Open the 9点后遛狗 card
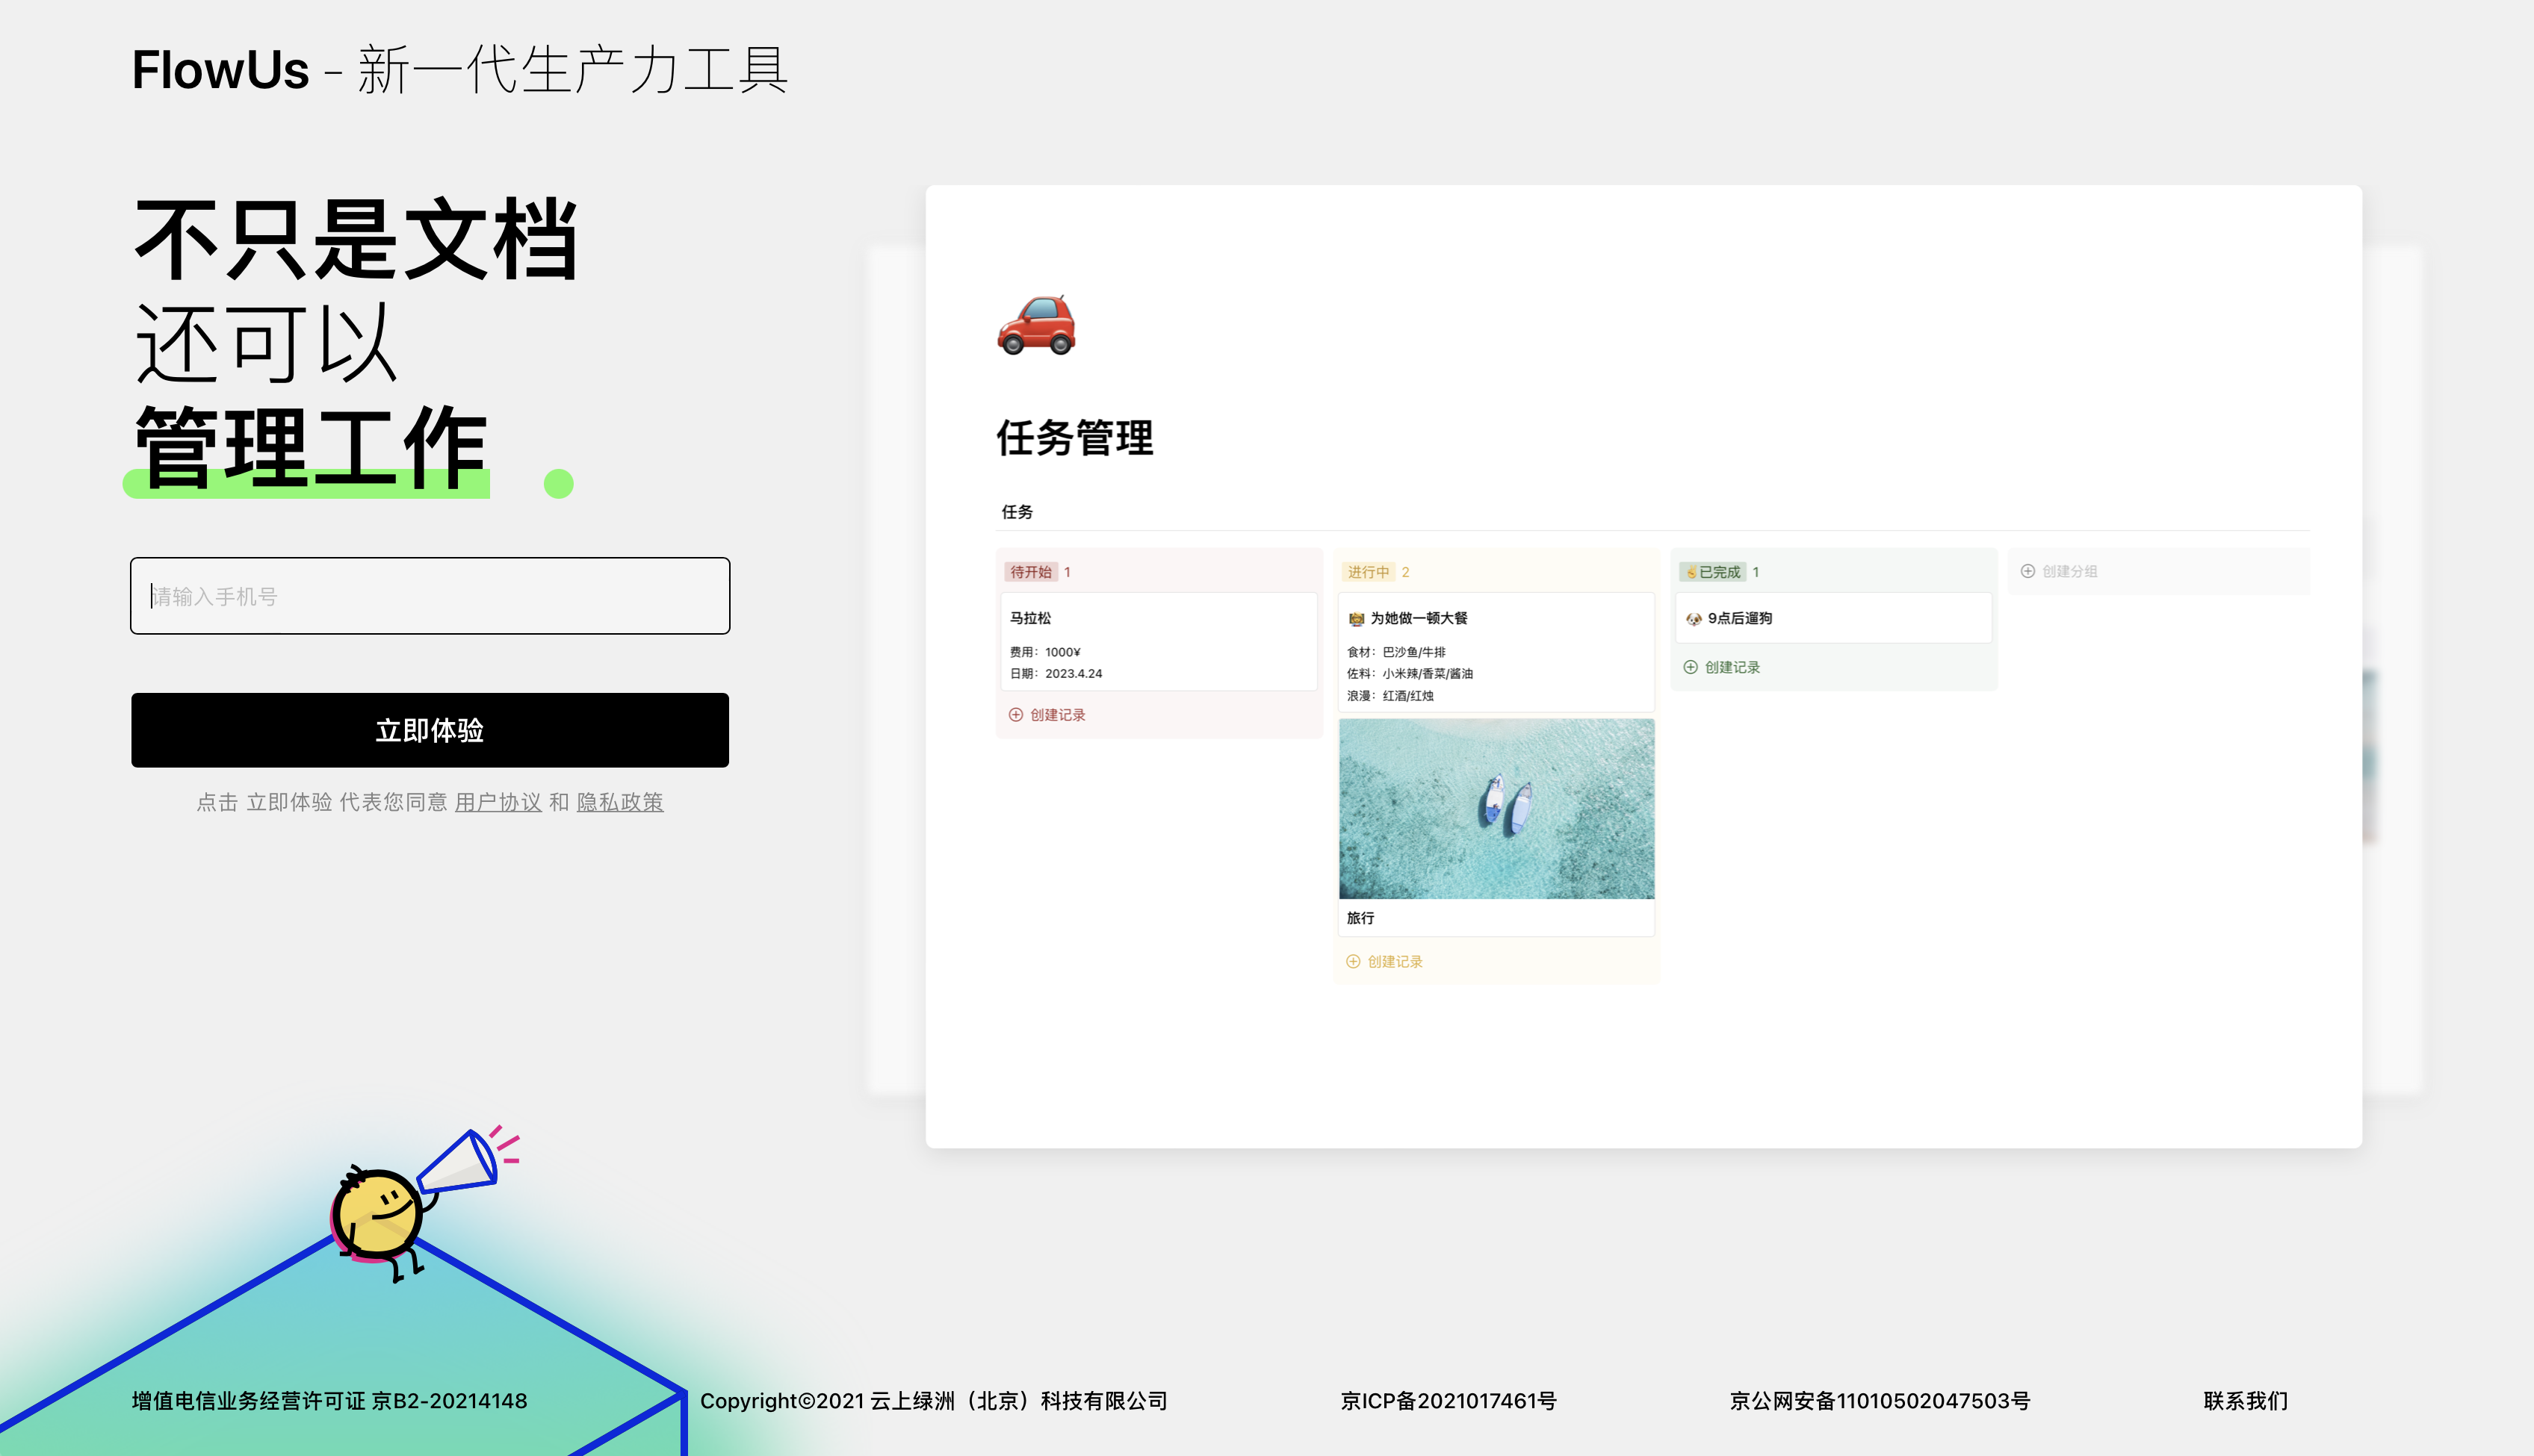Screen dimensions: 2534x1456 (1834, 618)
